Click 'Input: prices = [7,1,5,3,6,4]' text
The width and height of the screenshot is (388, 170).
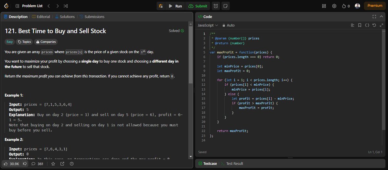(x=40, y=104)
